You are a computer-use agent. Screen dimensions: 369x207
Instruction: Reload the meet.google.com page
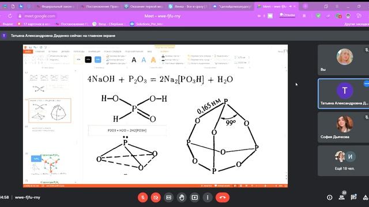10,16
